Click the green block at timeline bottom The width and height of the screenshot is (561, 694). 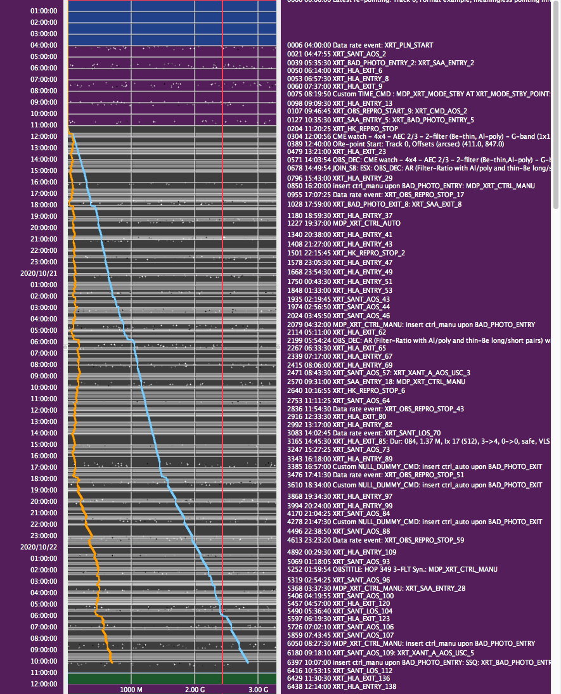click(171, 678)
